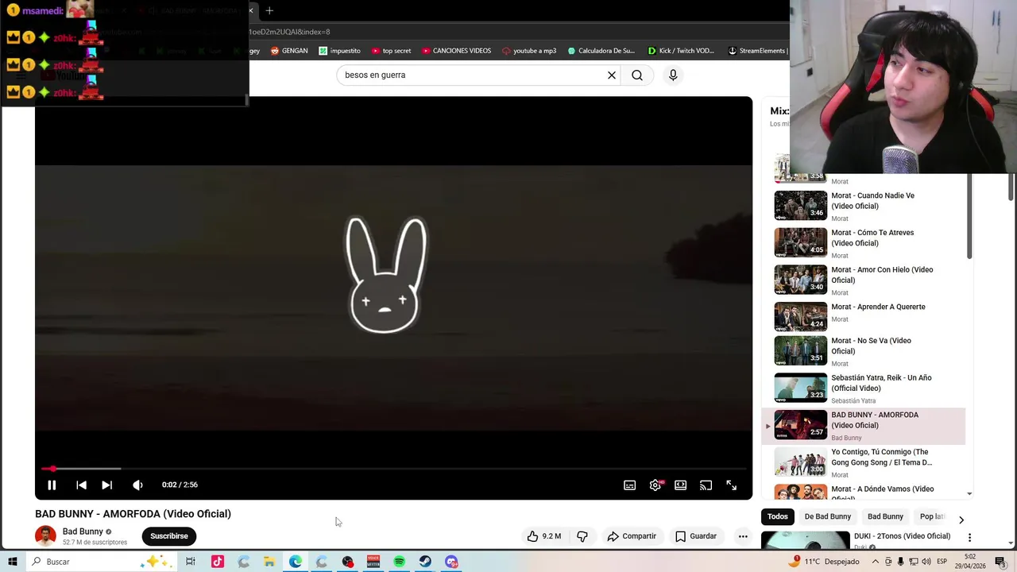
Task: Open File Explorer from taskbar
Action: [269, 562]
